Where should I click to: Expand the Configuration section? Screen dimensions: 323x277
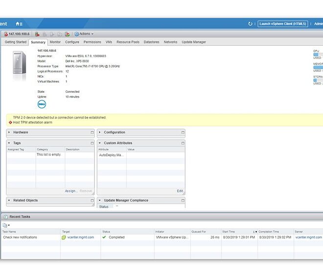point(100,132)
